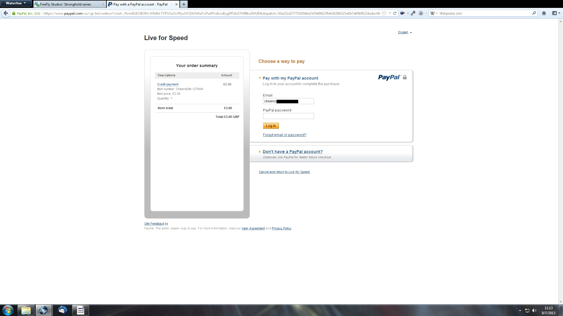The image size is (563, 316).
Task: Open a new browser tab
Action: tap(184, 4)
